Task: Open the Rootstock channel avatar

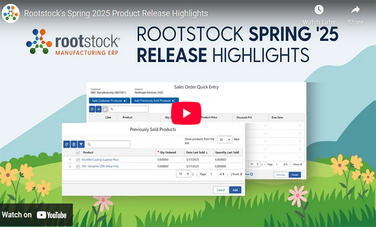Action: [11, 13]
